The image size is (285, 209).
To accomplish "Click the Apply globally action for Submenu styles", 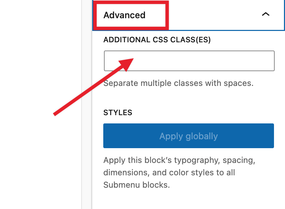I will [189, 136].
